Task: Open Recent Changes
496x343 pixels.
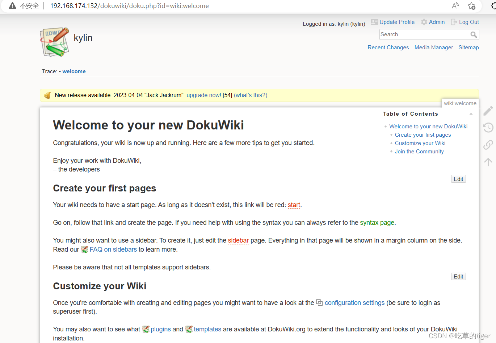Action: pos(388,47)
